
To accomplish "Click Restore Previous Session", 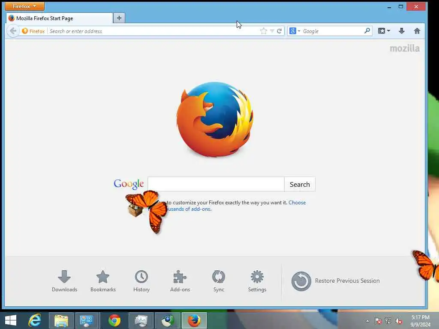I will 335,281.
